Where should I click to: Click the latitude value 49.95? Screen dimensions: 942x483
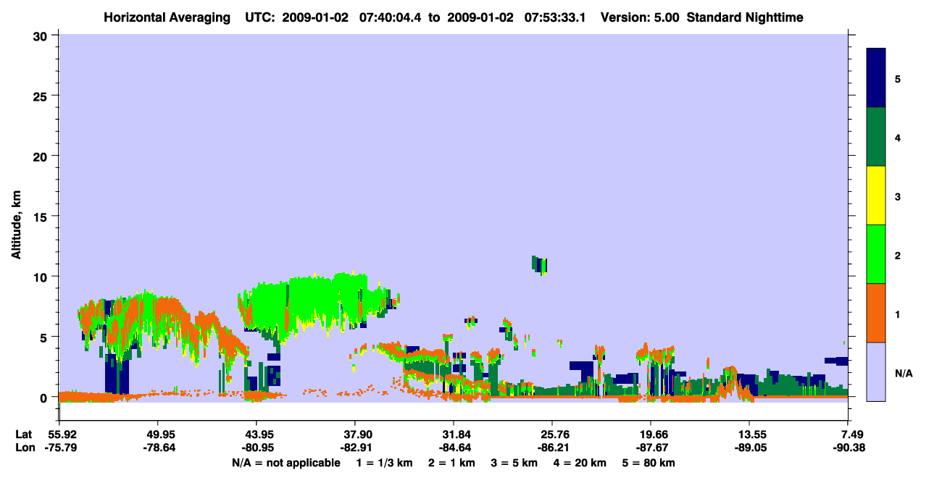(157, 434)
